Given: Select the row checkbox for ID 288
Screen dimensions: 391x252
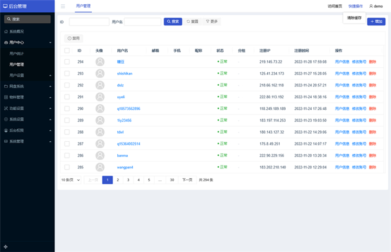Looking at the screenshot, I should [67, 132].
